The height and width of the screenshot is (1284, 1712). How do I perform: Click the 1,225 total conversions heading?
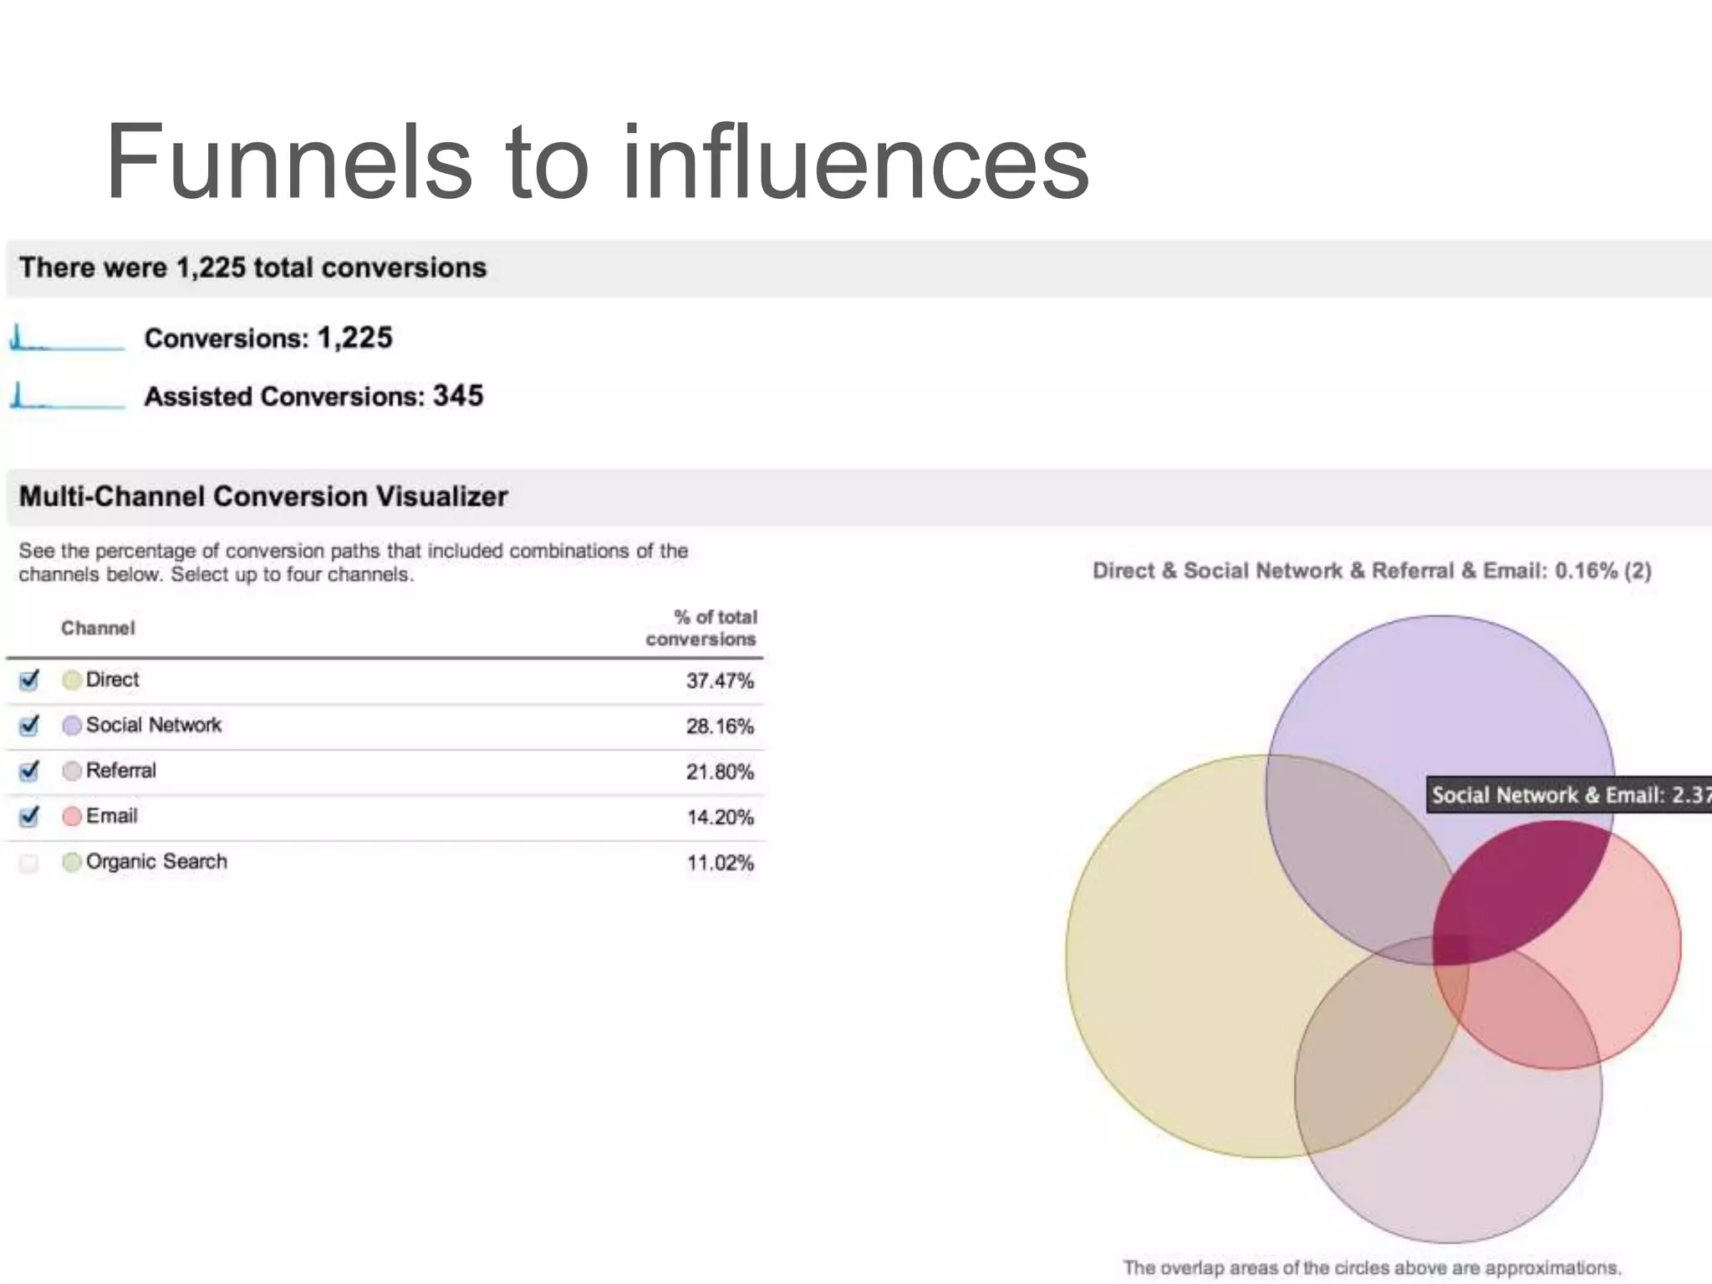pyautogui.click(x=252, y=267)
